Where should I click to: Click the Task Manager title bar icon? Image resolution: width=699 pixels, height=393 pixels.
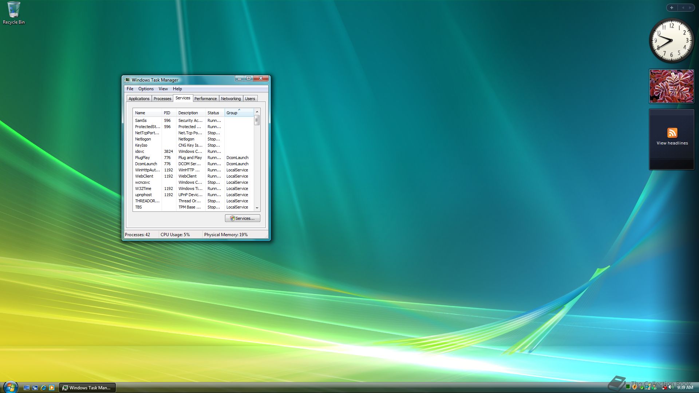tap(127, 80)
